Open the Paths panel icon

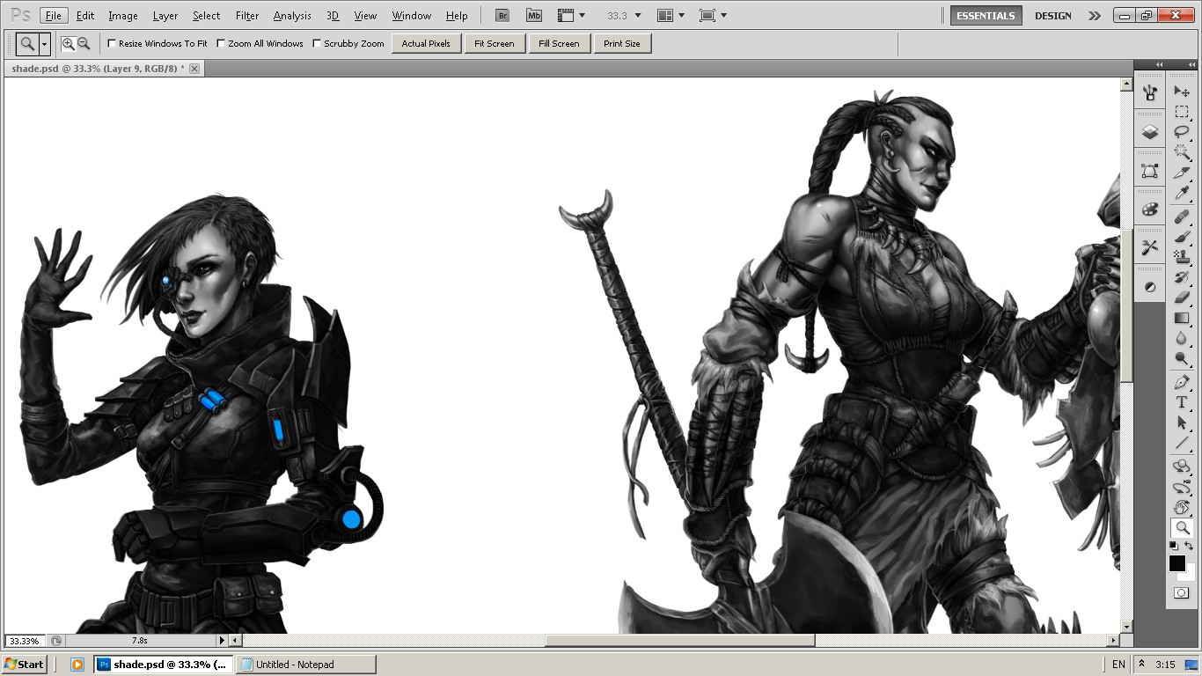(x=1150, y=171)
